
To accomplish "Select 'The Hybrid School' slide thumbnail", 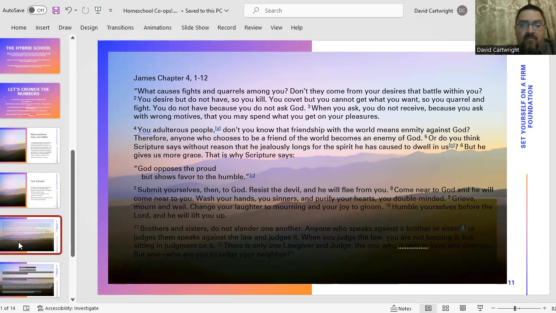I will click(30, 56).
